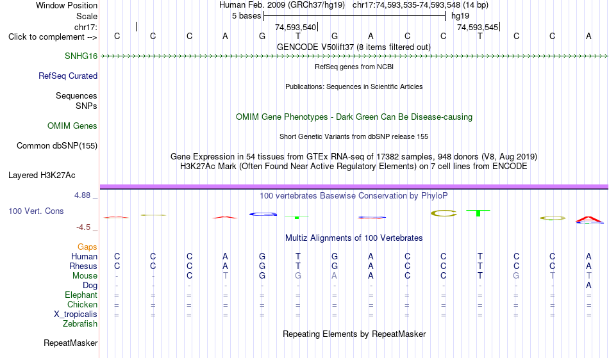609x358 pixels.
Task: Click the Mouse species row label
Action: [x=85, y=276]
